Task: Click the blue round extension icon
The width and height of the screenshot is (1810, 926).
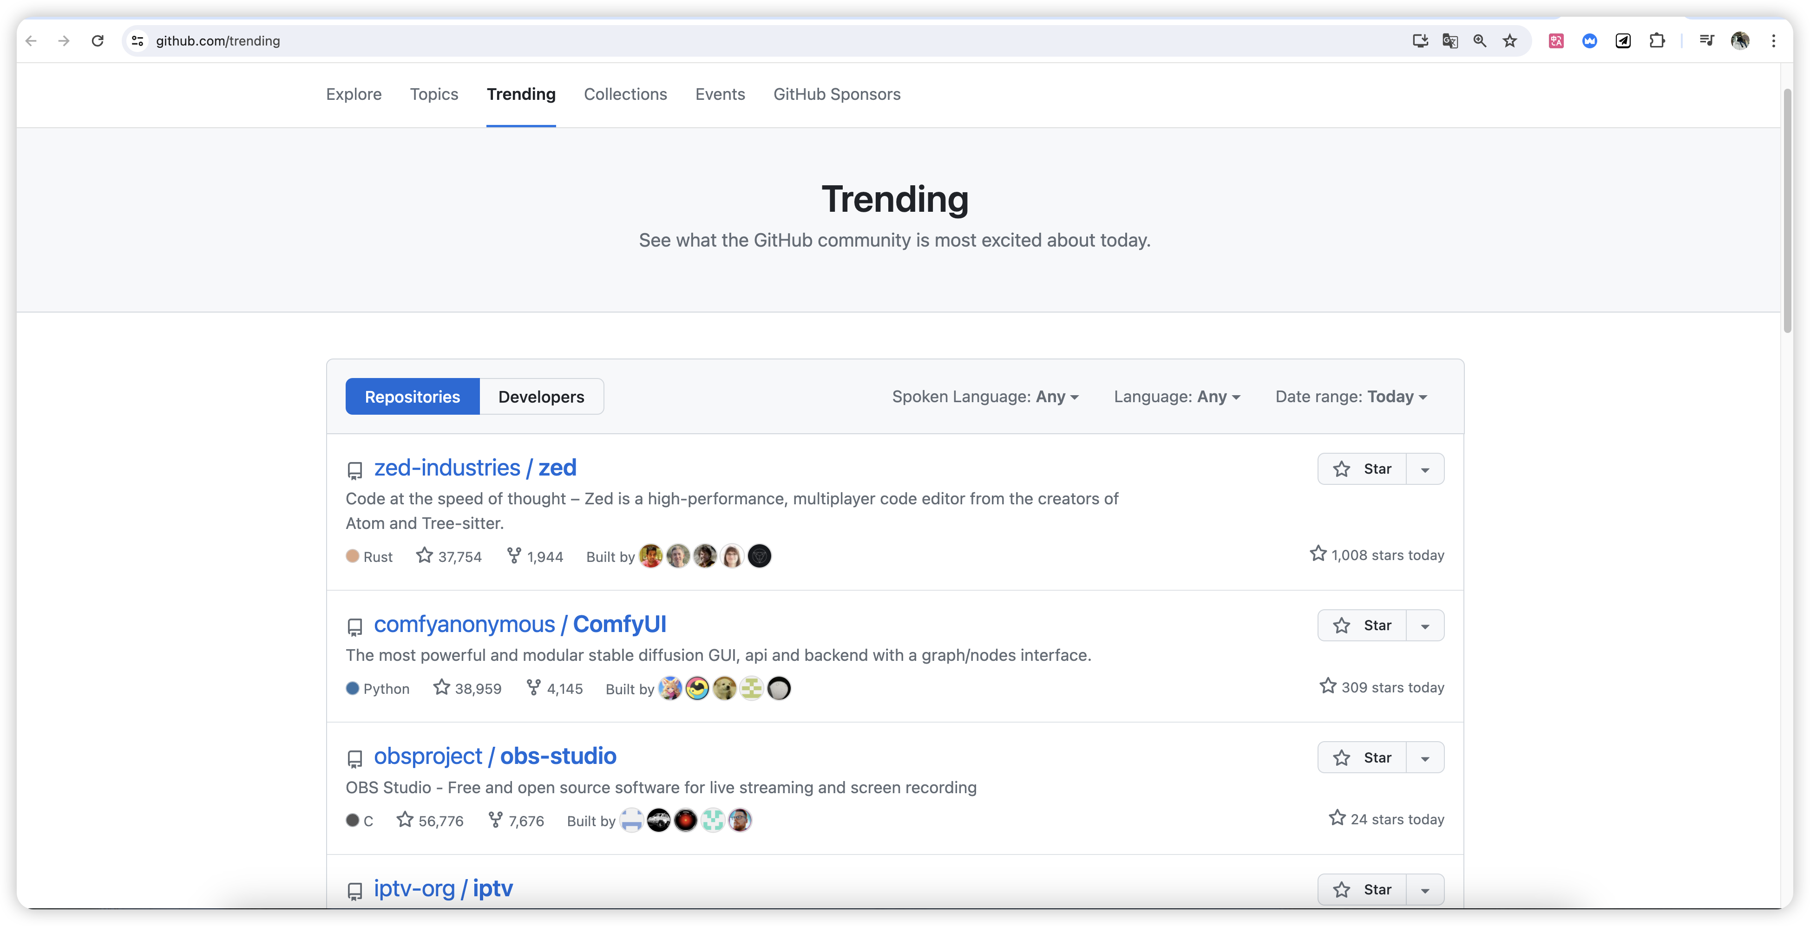Action: click(1589, 41)
